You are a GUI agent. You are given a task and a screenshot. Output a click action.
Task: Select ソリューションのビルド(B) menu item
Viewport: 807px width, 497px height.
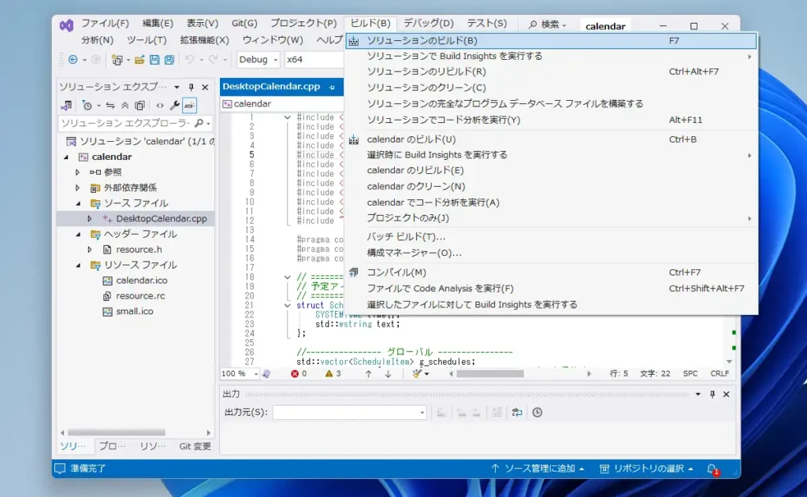tap(551, 41)
